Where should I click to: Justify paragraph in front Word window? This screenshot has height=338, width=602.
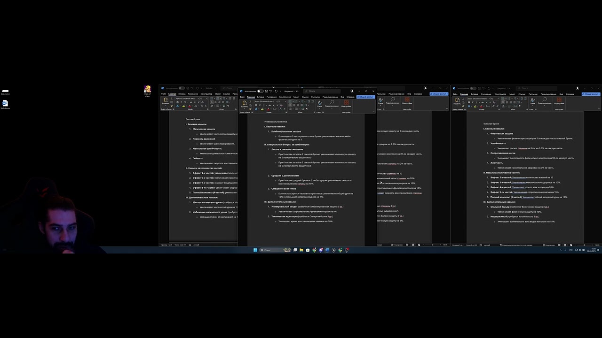coord(301,105)
